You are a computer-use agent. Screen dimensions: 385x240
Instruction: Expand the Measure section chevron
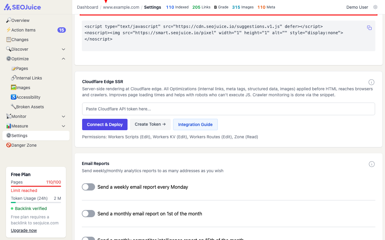point(63,126)
